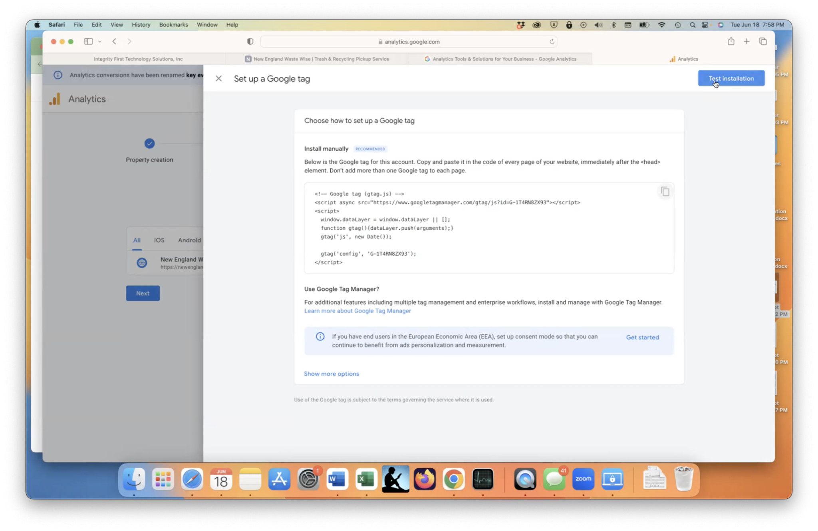Open Microsoft Word from the Dock
The width and height of the screenshot is (818, 531).
338,479
